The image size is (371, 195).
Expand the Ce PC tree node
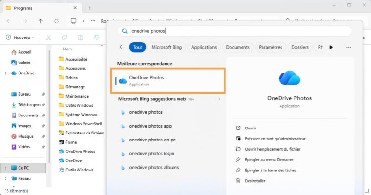tap(6, 168)
